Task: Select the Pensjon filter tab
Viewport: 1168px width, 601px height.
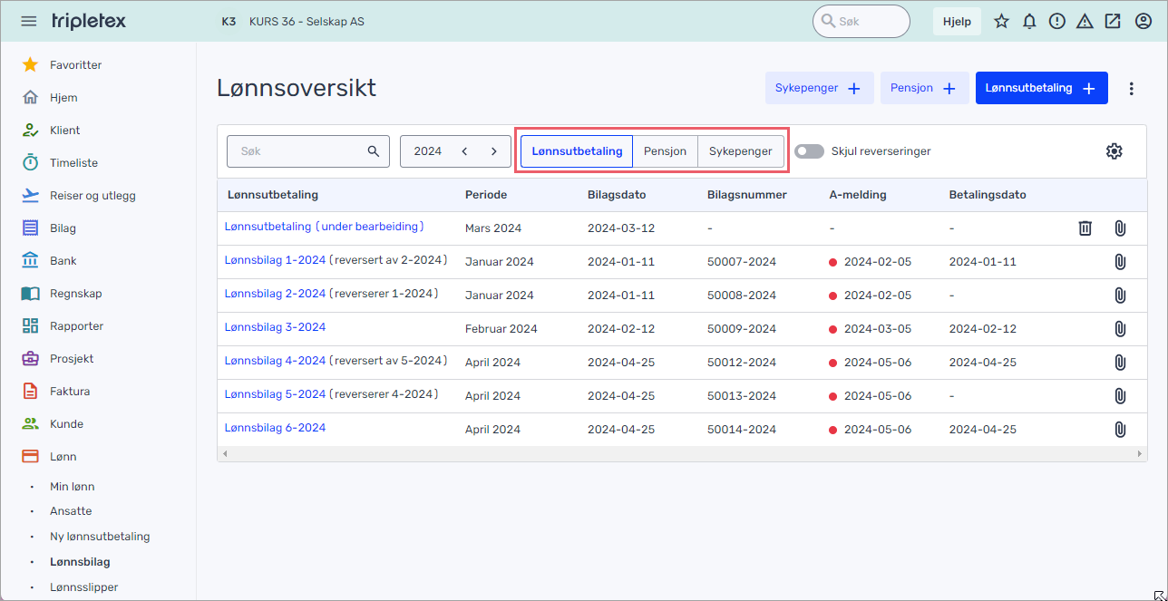Action: [665, 151]
